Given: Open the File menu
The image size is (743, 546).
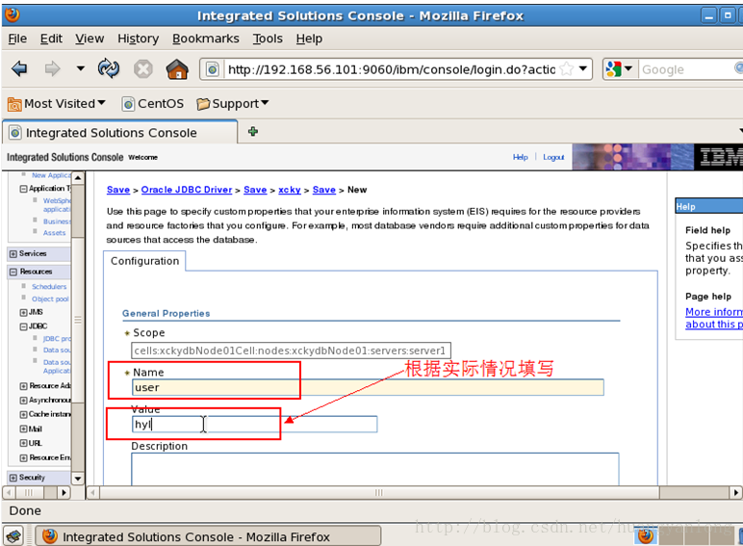Looking at the screenshot, I should point(17,39).
